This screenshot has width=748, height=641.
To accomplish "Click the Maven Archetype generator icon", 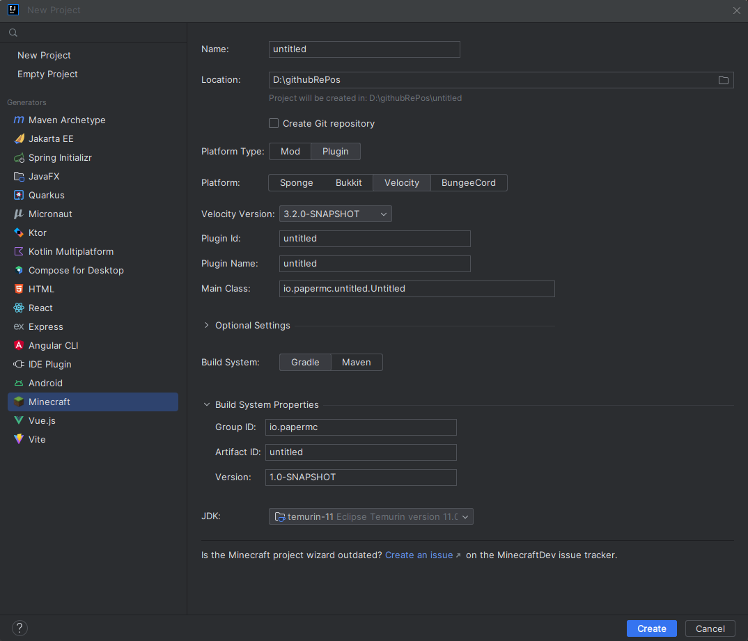I will (x=19, y=120).
